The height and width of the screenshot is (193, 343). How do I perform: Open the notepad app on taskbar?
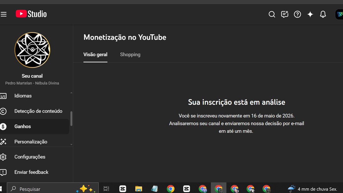click(154, 189)
